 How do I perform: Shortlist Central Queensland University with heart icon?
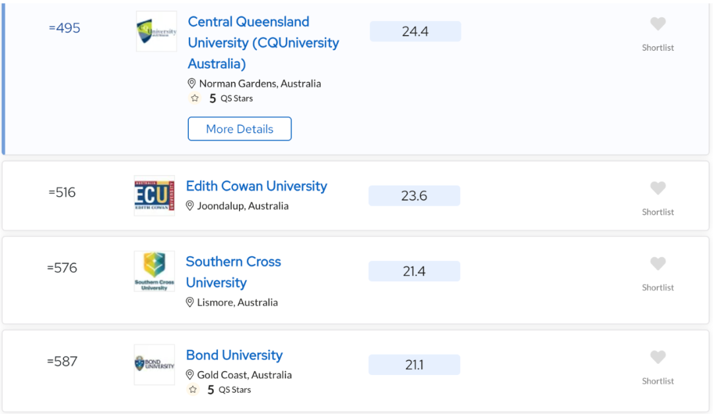pyautogui.click(x=658, y=24)
